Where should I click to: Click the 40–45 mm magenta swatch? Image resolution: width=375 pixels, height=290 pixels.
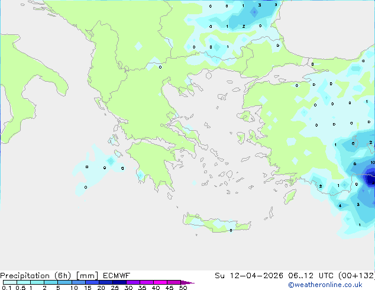[160, 282]
